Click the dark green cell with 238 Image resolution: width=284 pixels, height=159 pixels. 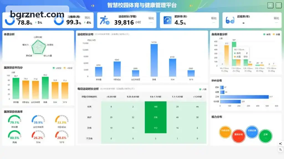point(156,117)
